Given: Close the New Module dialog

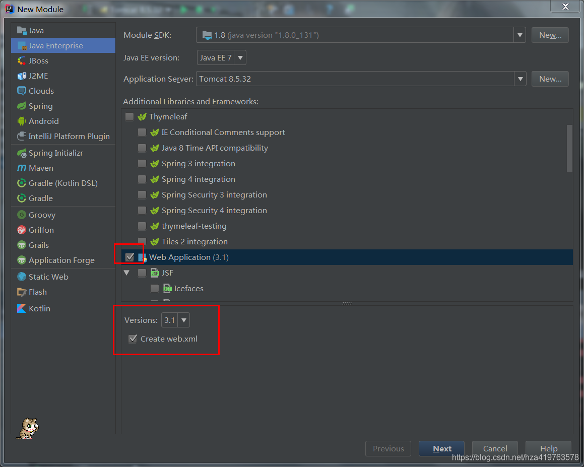Looking at the screenshot, I should pos(565,7).
